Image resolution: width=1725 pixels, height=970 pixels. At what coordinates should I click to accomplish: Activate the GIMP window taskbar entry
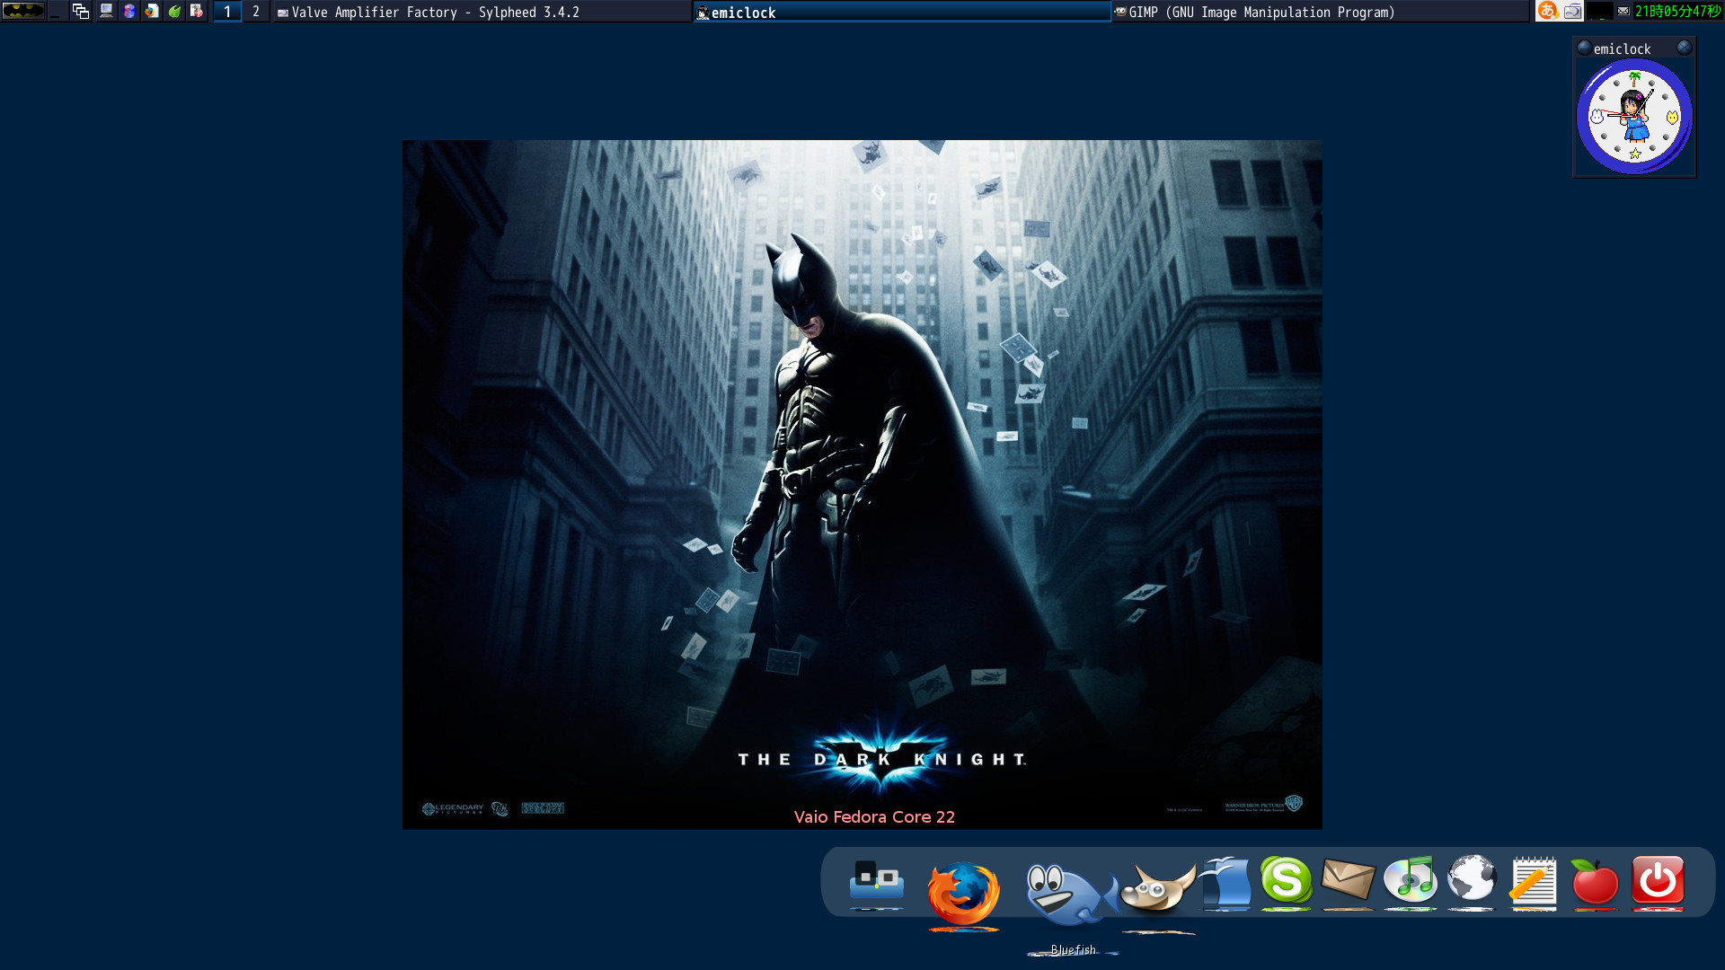pyautogui.click(x=1258, y=12)
